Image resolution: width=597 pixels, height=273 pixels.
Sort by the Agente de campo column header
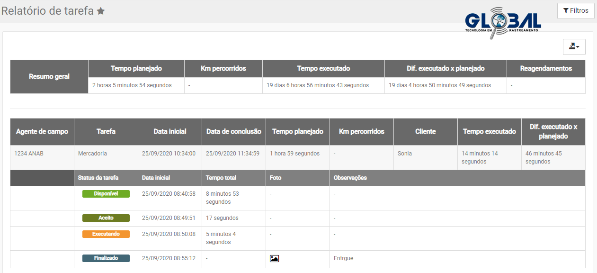42,132
